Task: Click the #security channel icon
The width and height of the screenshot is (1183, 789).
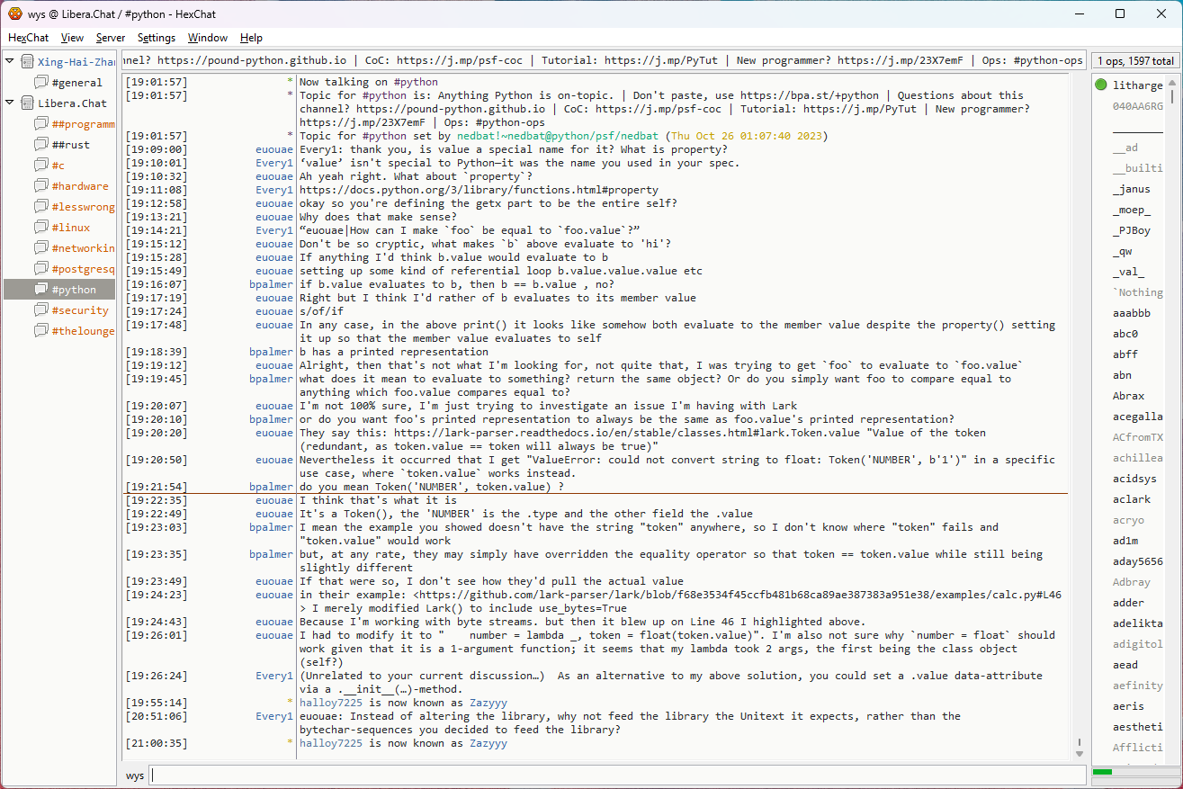Action: point(41,310)
